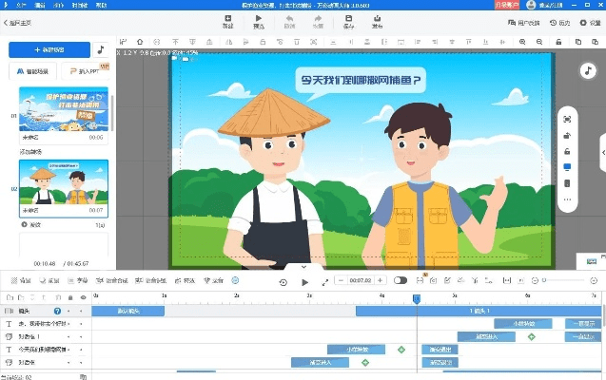This screenshot has width=606, height=380.
Task: Click the play button in timeline controls
Action: [x=304, y=281]
